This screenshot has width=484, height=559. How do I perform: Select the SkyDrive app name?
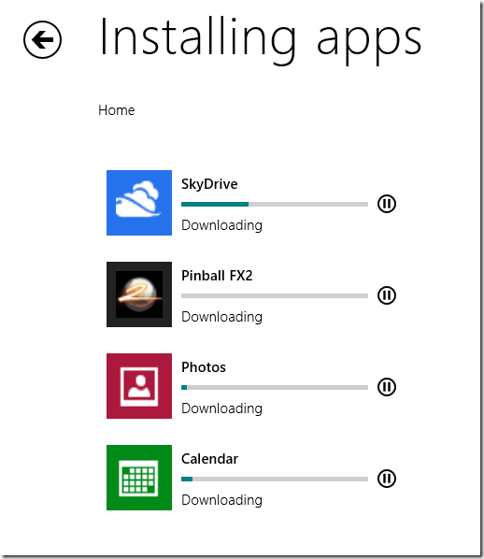click(209, 185)
